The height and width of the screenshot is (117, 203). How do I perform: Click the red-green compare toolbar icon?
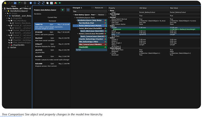tap(56, 3)
